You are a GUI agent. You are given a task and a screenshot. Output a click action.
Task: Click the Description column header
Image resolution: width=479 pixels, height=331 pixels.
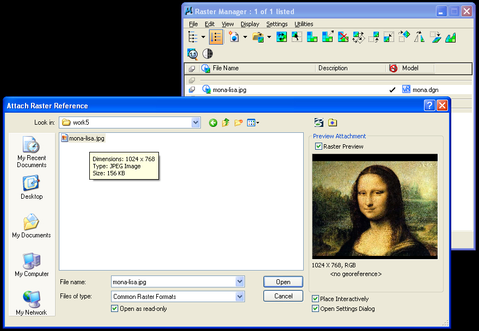333,68
